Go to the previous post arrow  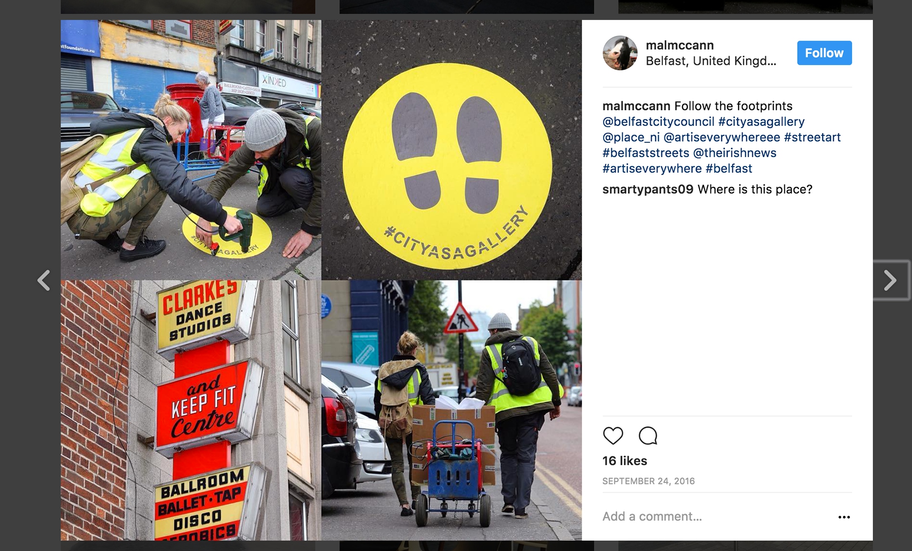pyautogui.click(x=44, y=280)
